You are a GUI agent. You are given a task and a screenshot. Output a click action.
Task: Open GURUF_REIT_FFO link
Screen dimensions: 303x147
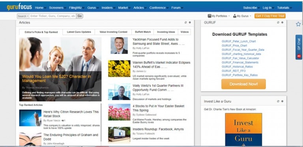[234, 71]
